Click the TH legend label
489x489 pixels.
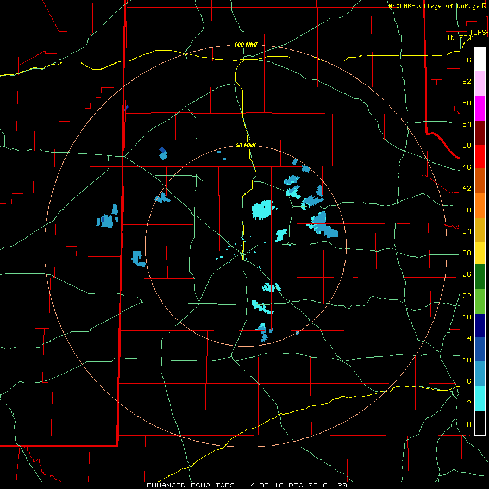(x=467, y=424)
